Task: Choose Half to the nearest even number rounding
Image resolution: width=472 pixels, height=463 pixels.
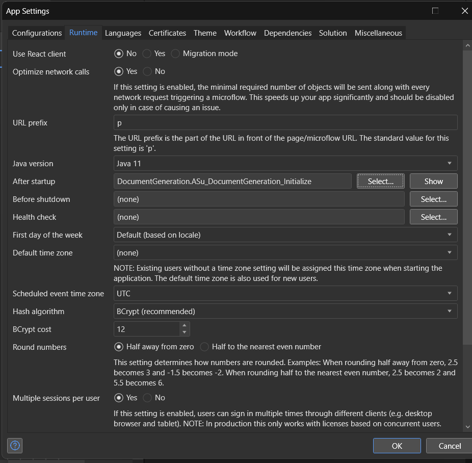Action: point(204,346)
